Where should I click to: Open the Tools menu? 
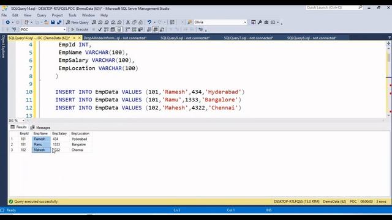[x=72, y=15]
